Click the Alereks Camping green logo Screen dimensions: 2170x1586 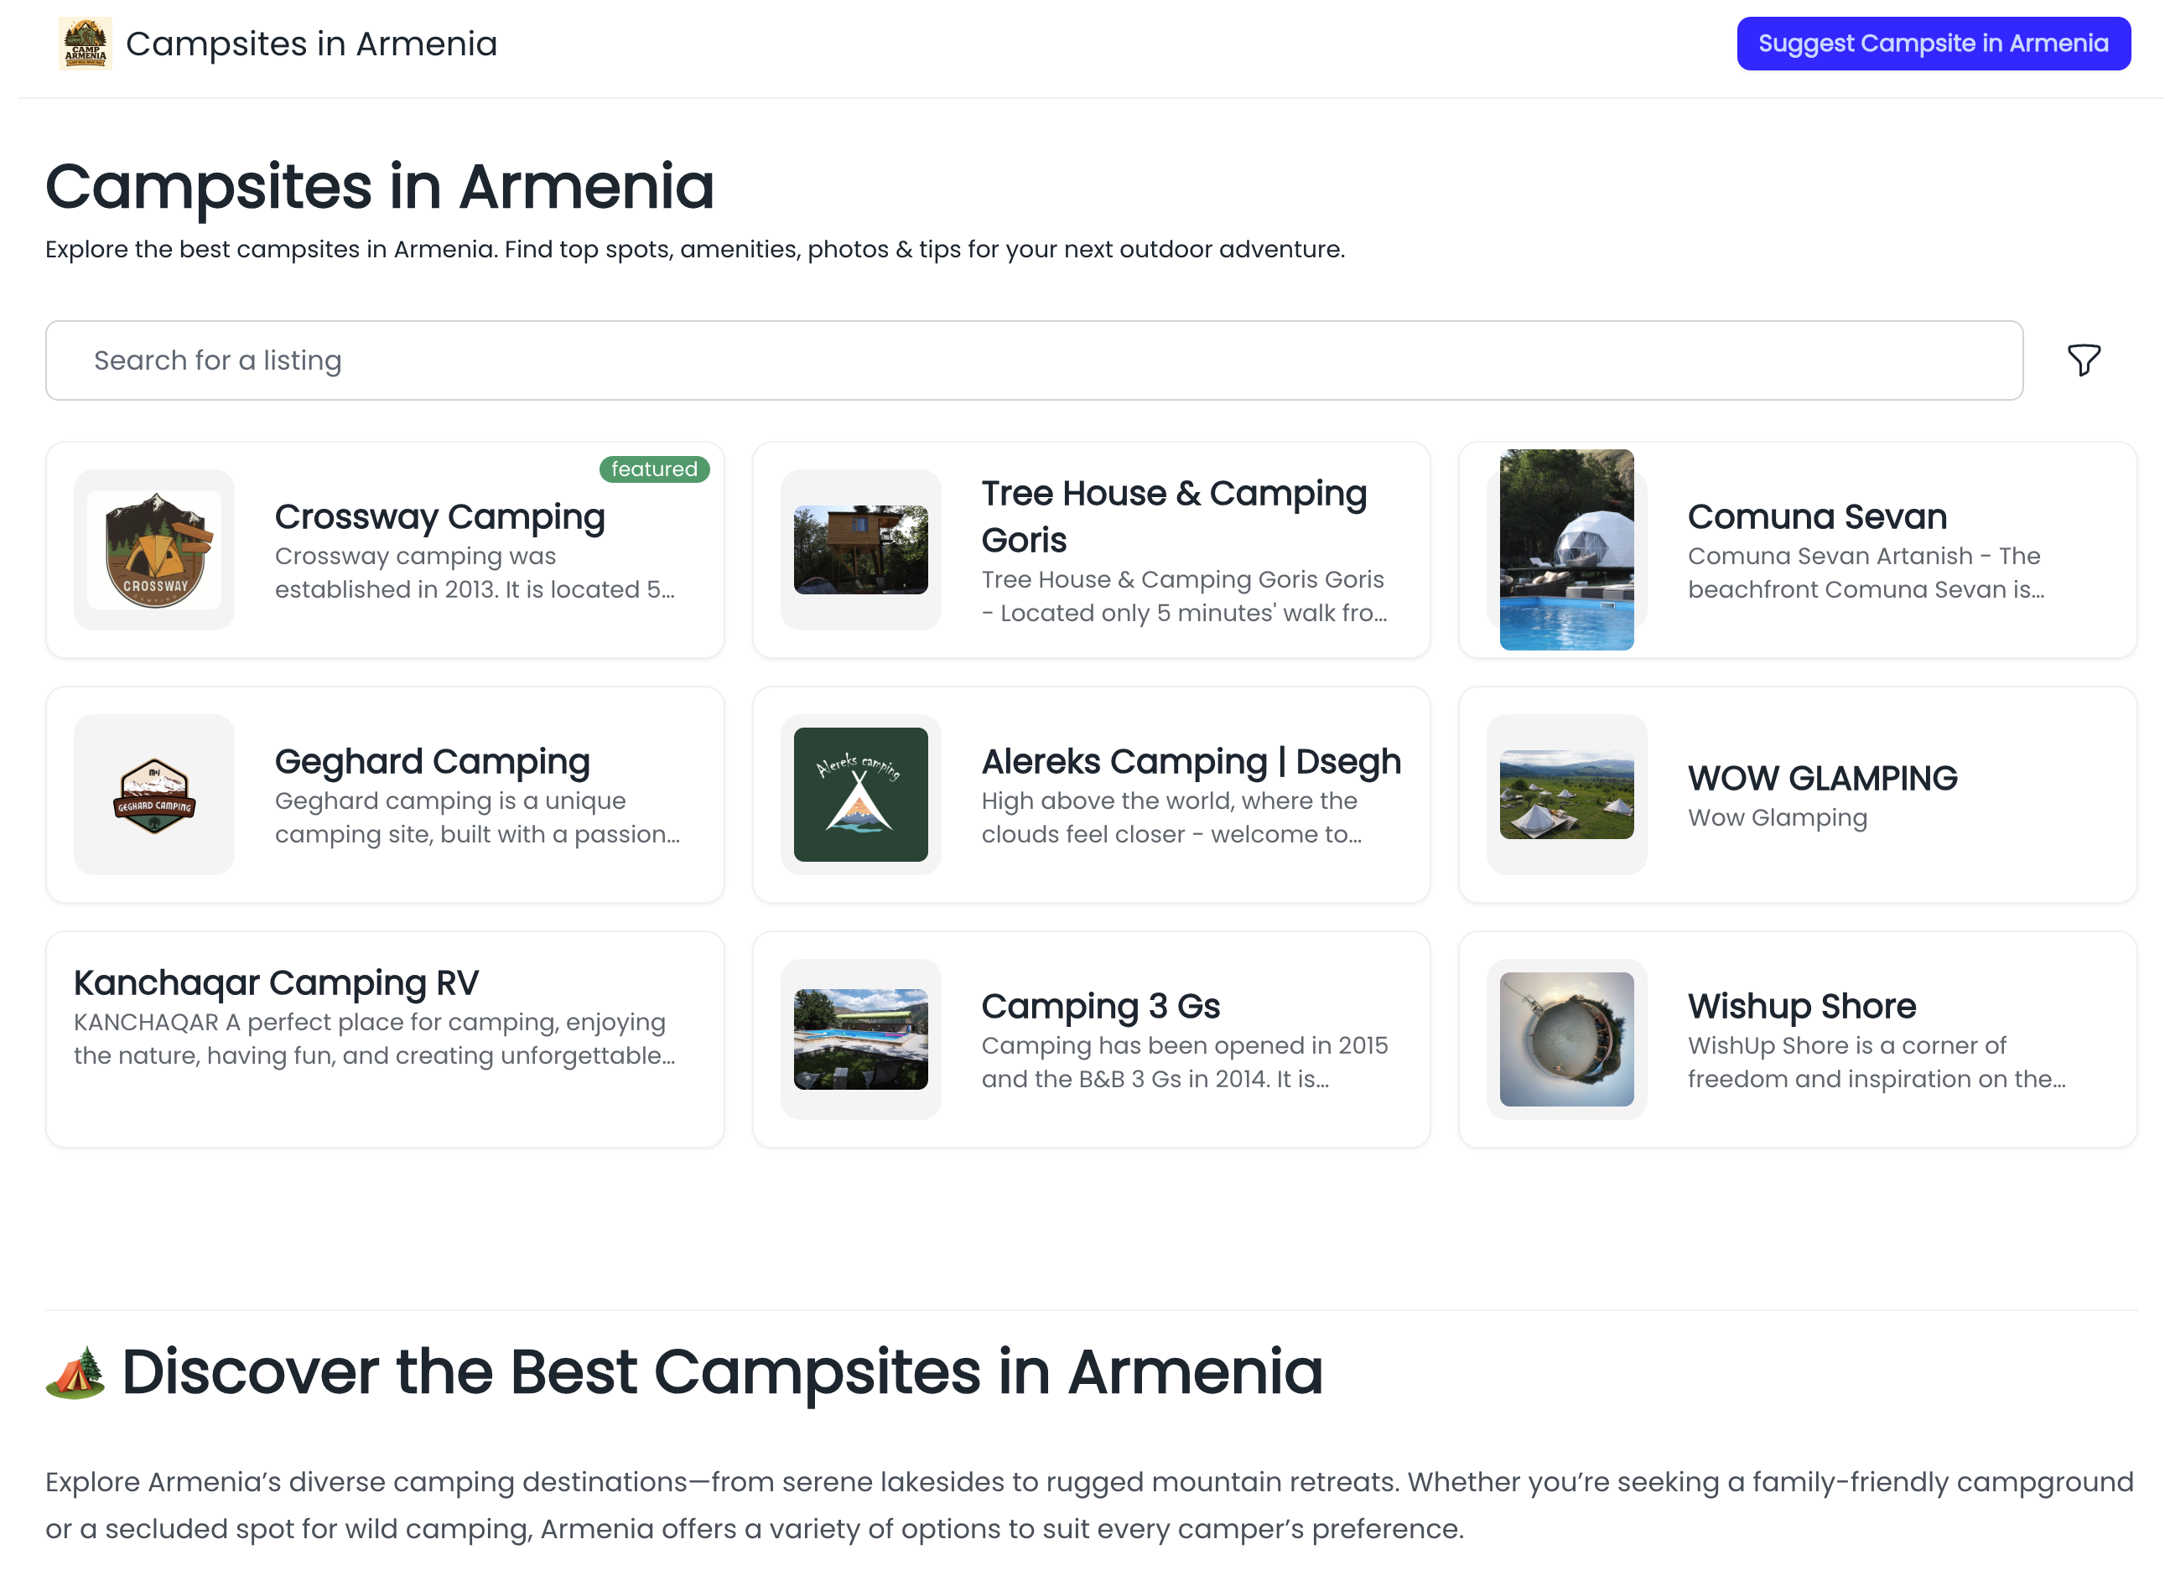tap(860, 794)
